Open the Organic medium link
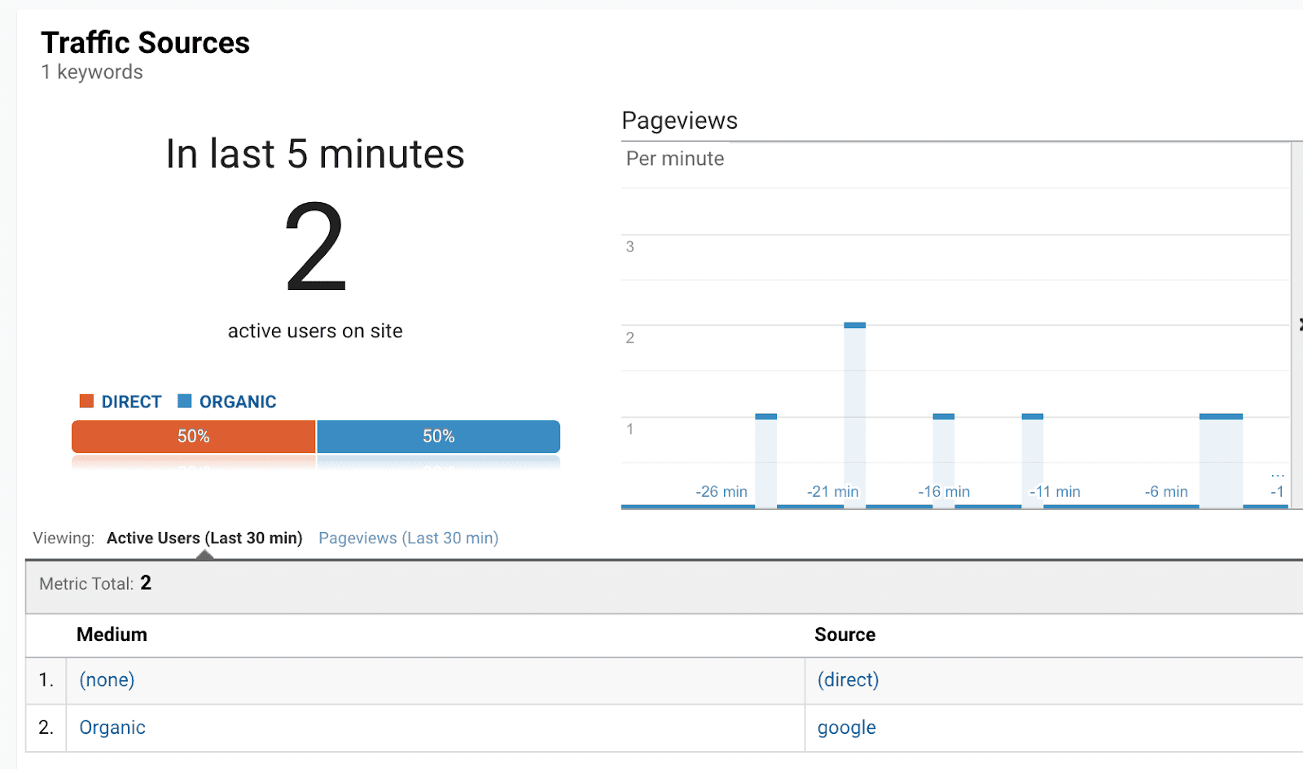Image resolution: width=1303 pixels, height=769 pixels. coord(112,728)
